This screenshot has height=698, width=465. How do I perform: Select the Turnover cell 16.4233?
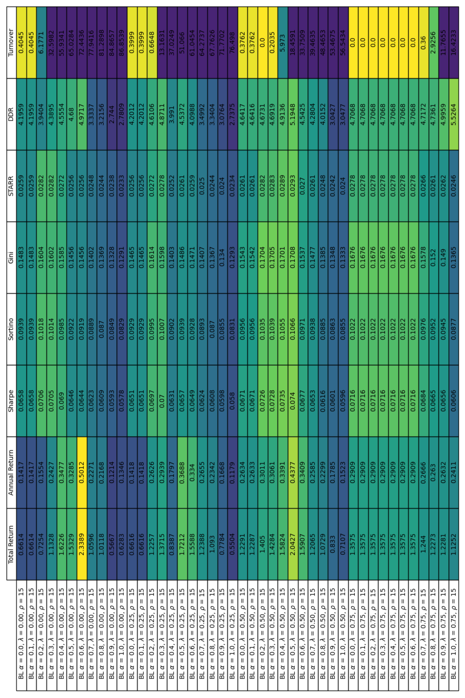pos(454,43)
